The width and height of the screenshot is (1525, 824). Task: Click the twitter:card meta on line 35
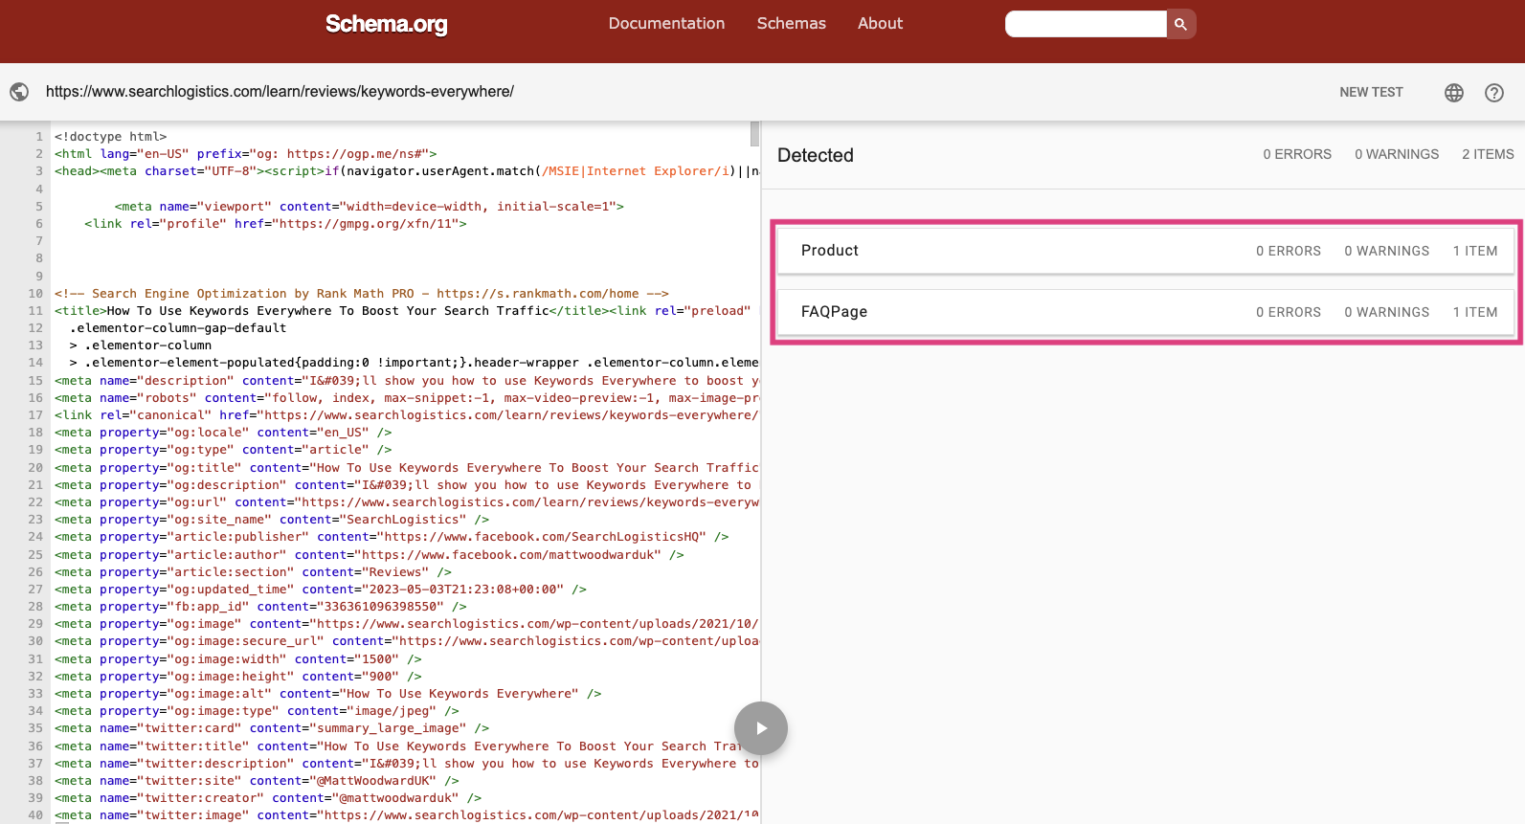272,728
